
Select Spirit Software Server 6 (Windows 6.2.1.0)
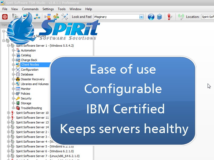point(45,151)
